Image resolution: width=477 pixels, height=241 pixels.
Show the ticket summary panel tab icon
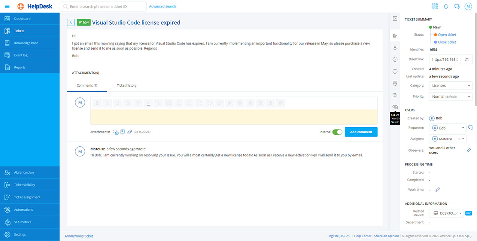point(395,36)
